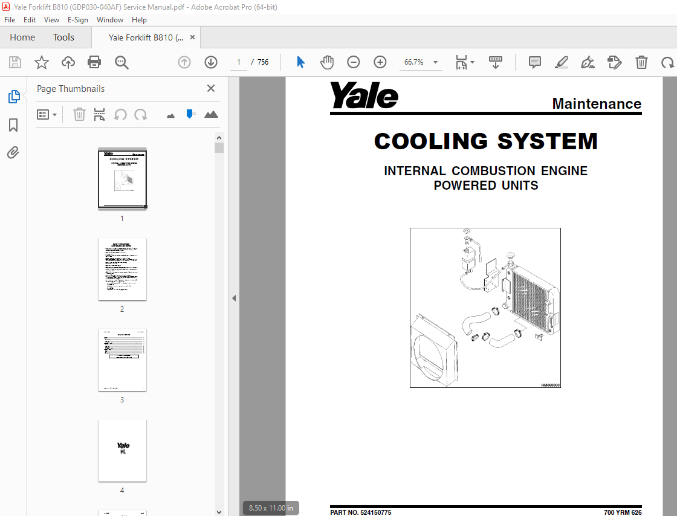Screen dimensions: 677x516
Task: Rotate page from main toolbar
Action: point(667,63)
